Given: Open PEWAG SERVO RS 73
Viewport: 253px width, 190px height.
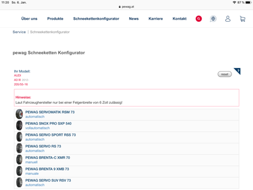Looking at the screenshot, I should [x=126, y=148].
